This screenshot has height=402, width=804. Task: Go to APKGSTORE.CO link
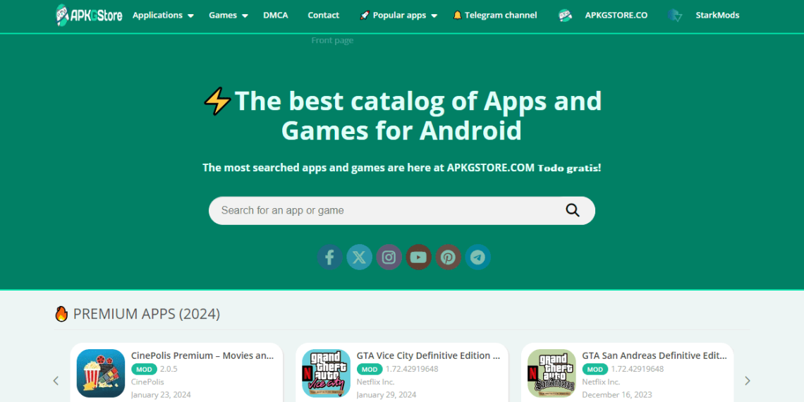pyautogui.click(x=616, y=15)
